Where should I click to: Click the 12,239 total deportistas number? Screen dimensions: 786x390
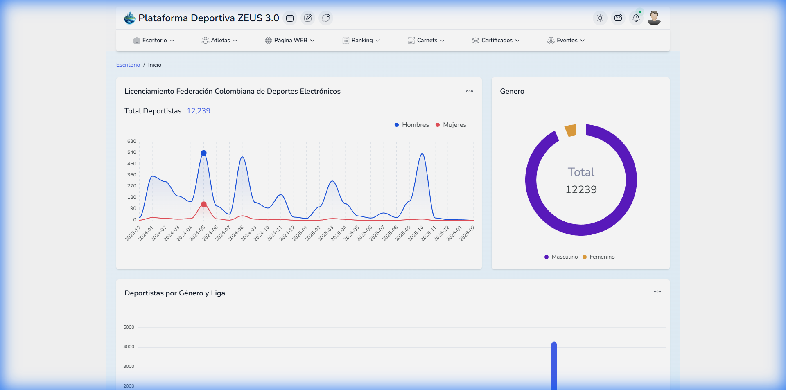tap(199, 111)
